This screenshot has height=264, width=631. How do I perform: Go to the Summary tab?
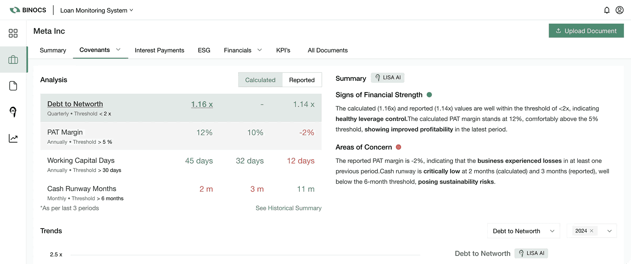pyautogui.click(x=53, y=50)
